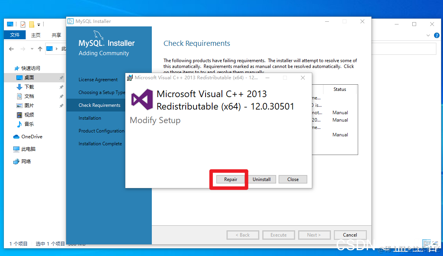
Task: Expand the File Explorer ribbon chevron
Action: pyautogui.click(x=428, y=35)
